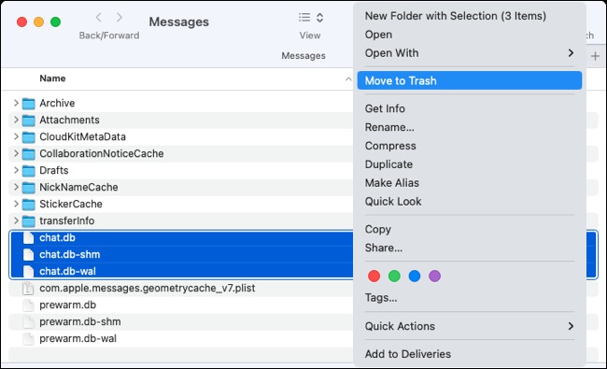Sort by the Name column header
The height and width of the screenshot is (369, 607).
click(52, 78)
